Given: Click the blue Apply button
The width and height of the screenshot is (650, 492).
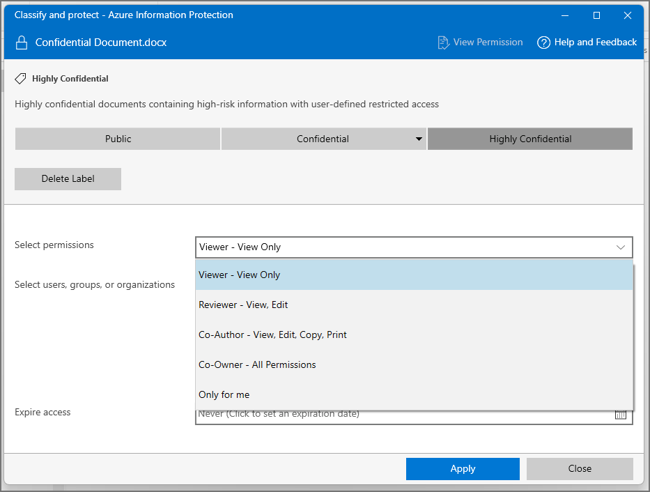Looking at the screenshot, I should [x=463, y=469].
